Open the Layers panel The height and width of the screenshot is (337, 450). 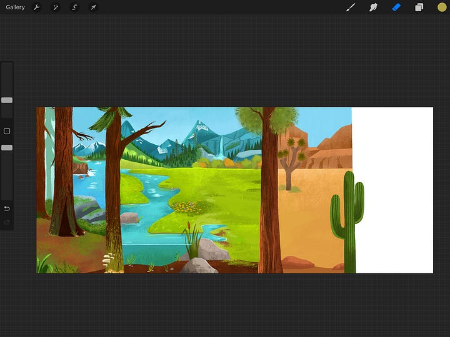click(419, 7)
